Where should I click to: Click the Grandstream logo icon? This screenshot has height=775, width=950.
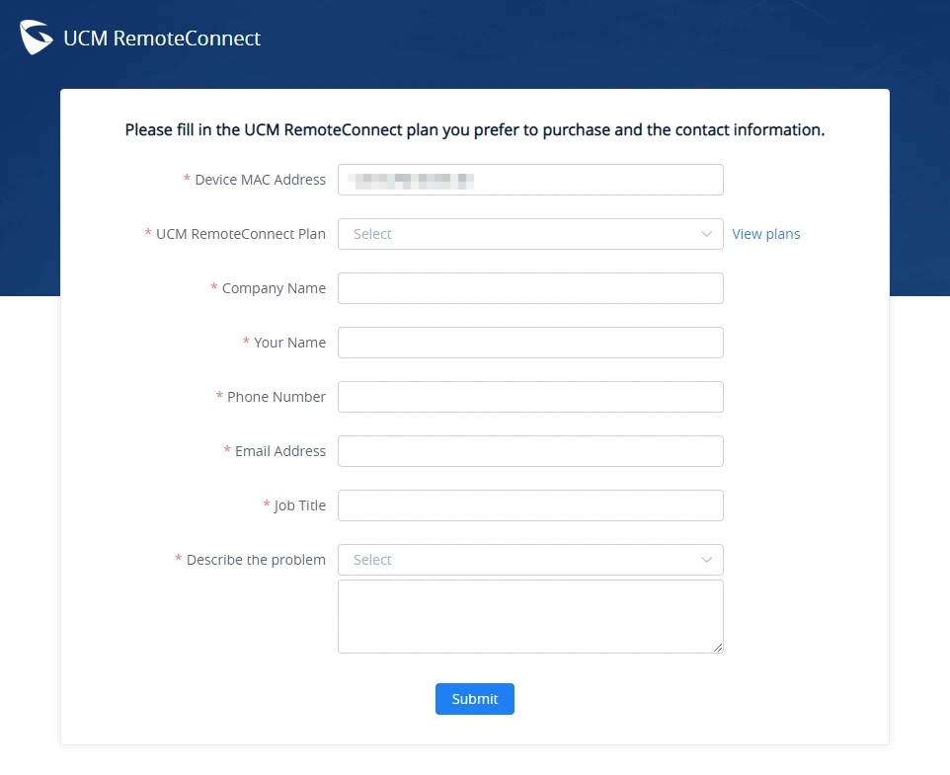(x=36, y=37)
